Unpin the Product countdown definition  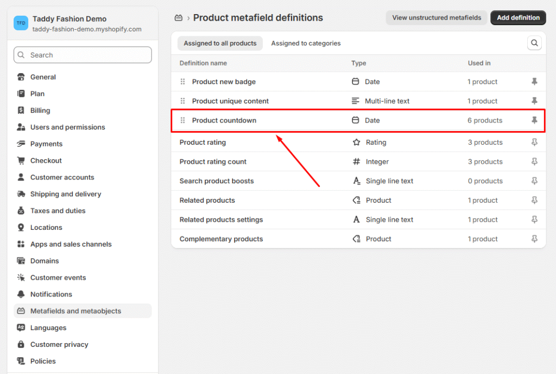[x=534, y=120]
